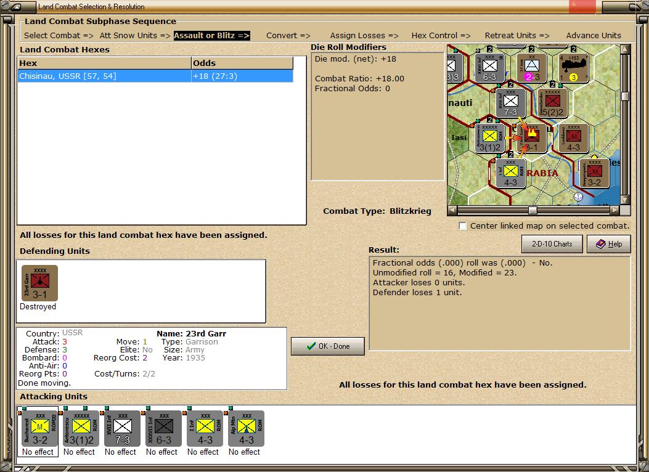Click the XVII Inf 7-3 counter on map
This screenshot has height=472, width=649.
point(511,102)
